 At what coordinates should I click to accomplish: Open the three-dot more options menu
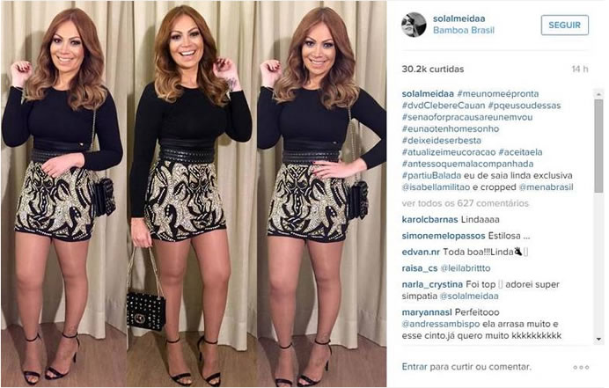(581, 367)
